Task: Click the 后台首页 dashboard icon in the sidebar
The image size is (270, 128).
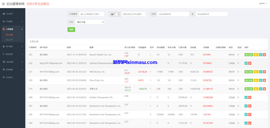Action: click(4, 14)
